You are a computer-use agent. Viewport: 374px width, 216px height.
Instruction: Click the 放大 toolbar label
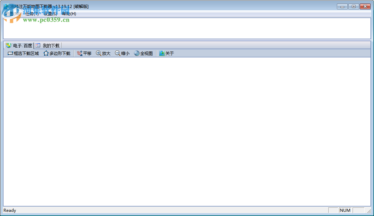tap(106, 54)
